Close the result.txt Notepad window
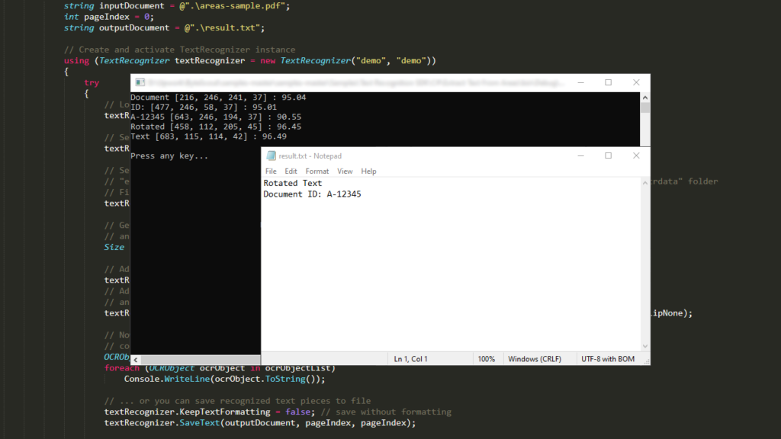This screenshot has height=439, width=781. [636, 155]
